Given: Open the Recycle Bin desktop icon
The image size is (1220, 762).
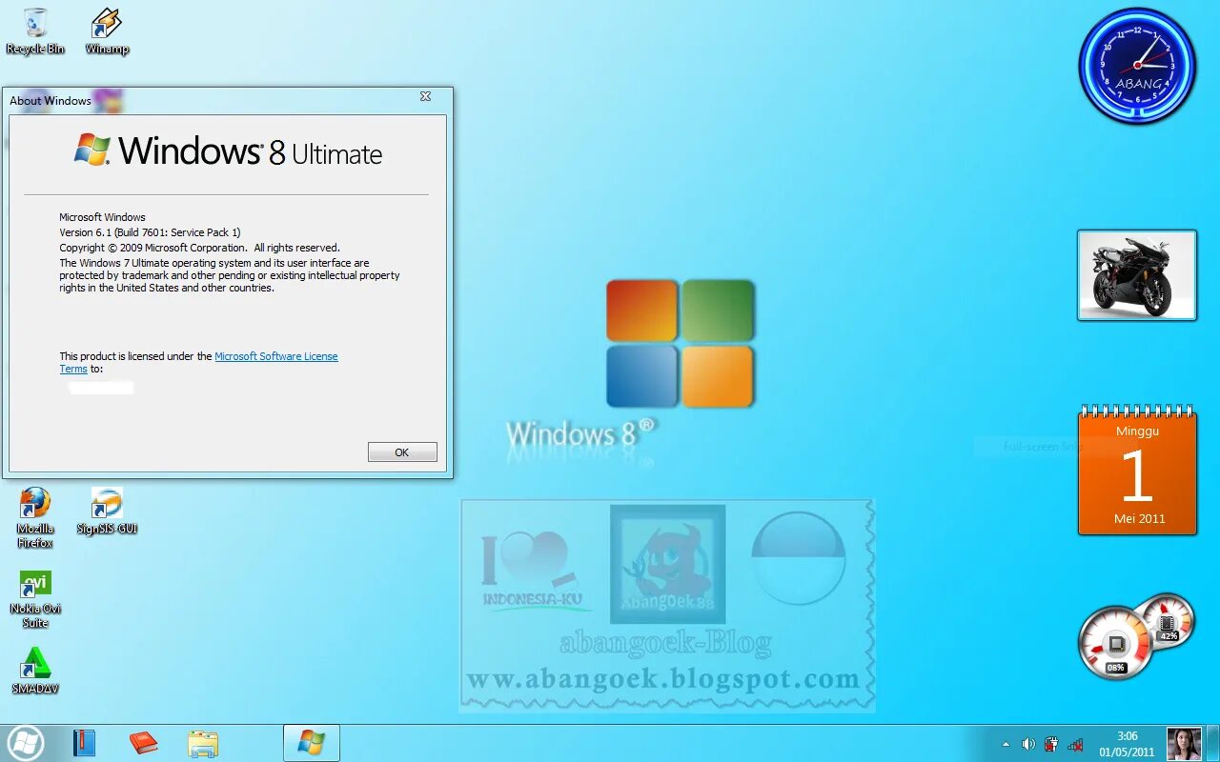Looking at the screenshot, I should 35,30.
